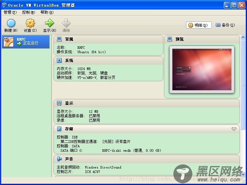
Task: Click the green running-state arrow under RHPC
Action: (x=19, y=44)
